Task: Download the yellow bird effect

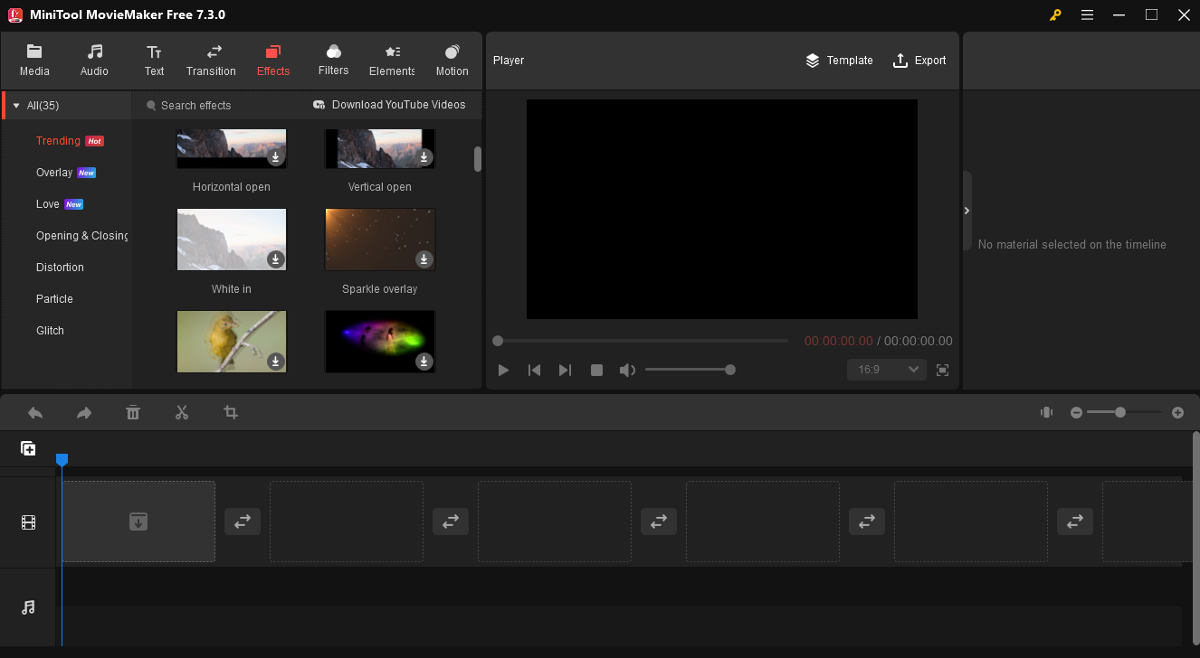Action: click(x=275, y=362)
